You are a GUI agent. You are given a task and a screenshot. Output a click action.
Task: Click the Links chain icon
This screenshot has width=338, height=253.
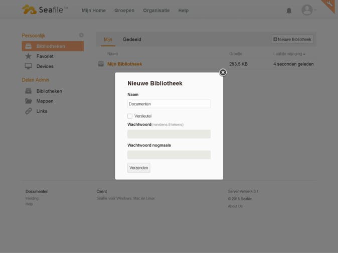click(28, 111)
